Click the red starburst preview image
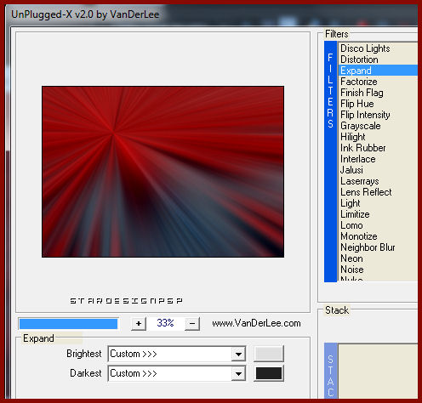 pos(163,172)
